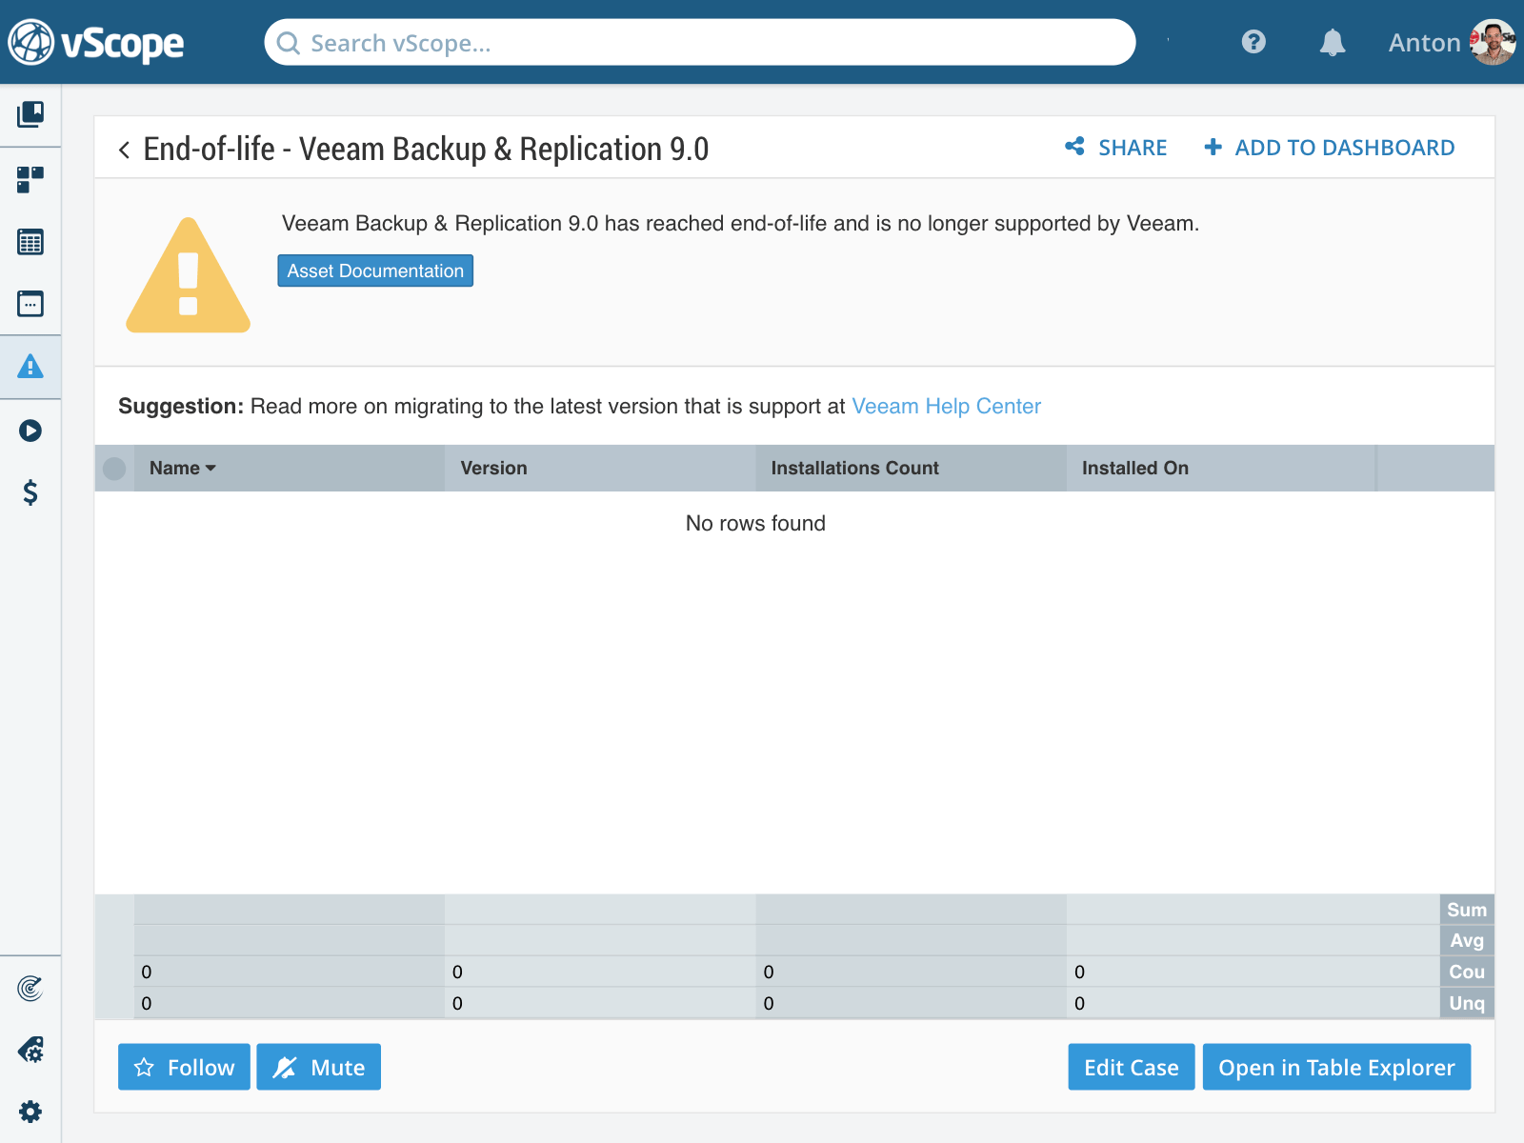This screenshot has height=1143, width=1524.
Task: Click the Anton user name
Action: [1424, 43]
